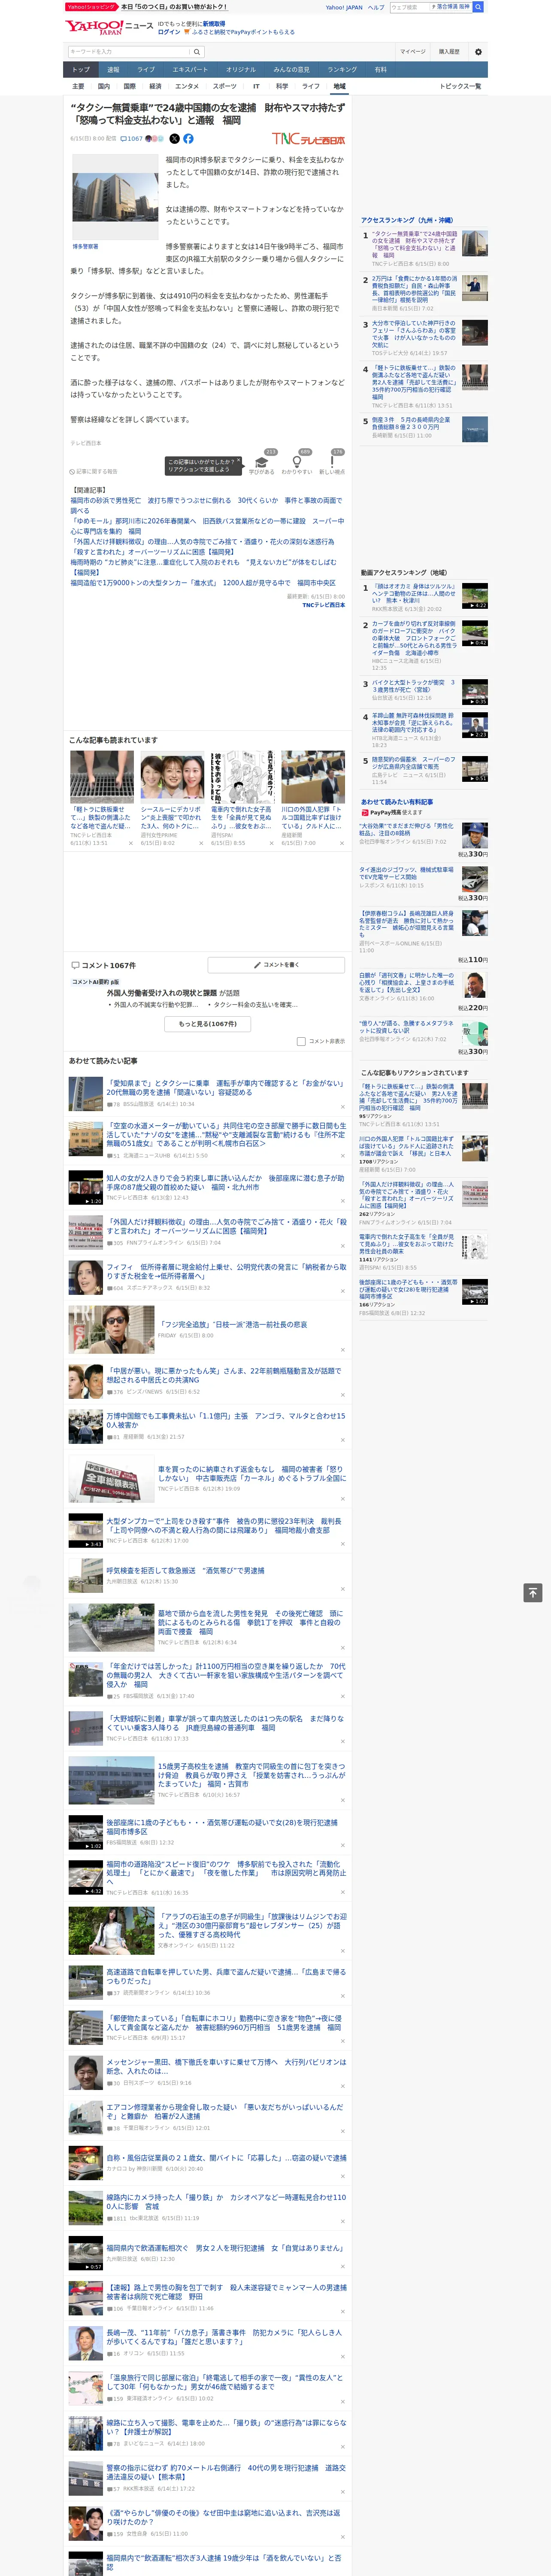
Task: Open comment count icon 1067 under headline
Action: pyautogui.click(x=132, y=139)
